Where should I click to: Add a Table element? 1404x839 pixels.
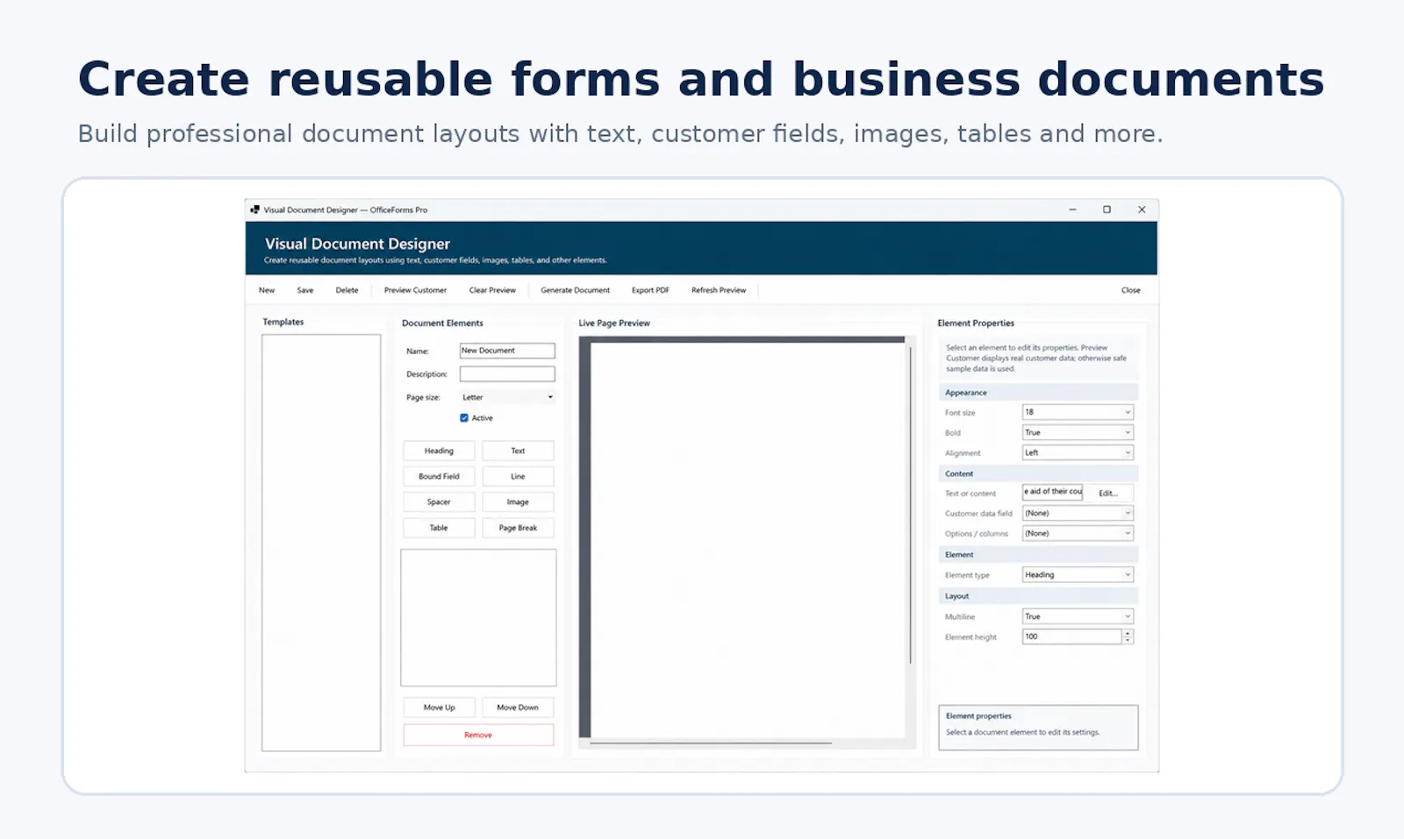(439, 528)
